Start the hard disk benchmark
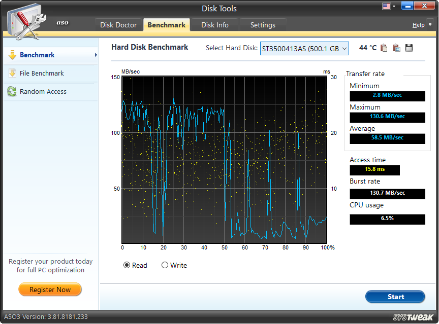Image resolution: width=439 pixels, height=324 pixels. point(395,297)
